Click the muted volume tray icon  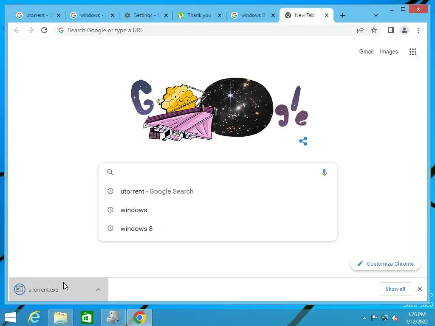click(395, 318)
